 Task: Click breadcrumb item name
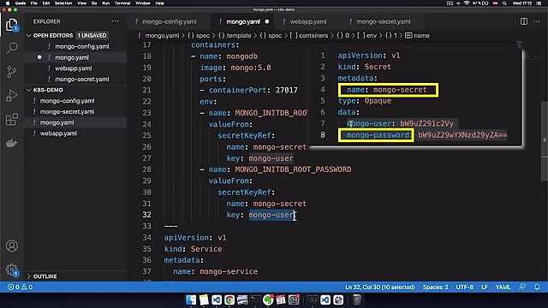tap(417, 36)
